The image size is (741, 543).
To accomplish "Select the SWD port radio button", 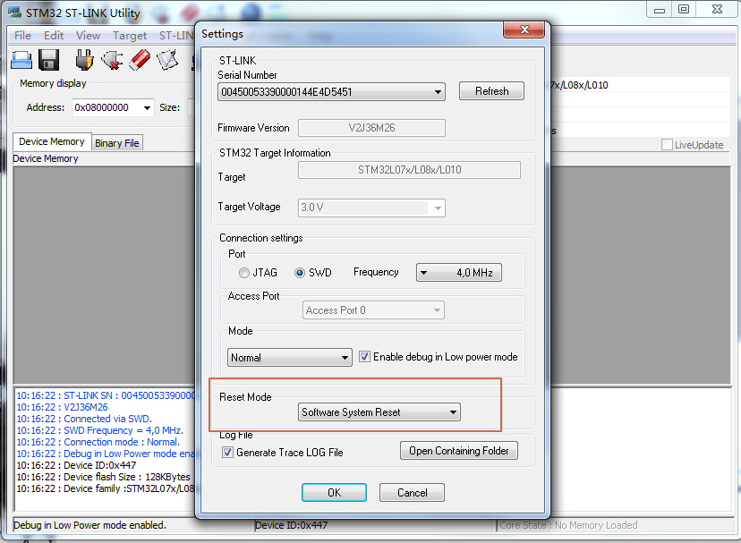I will point(300,273).
